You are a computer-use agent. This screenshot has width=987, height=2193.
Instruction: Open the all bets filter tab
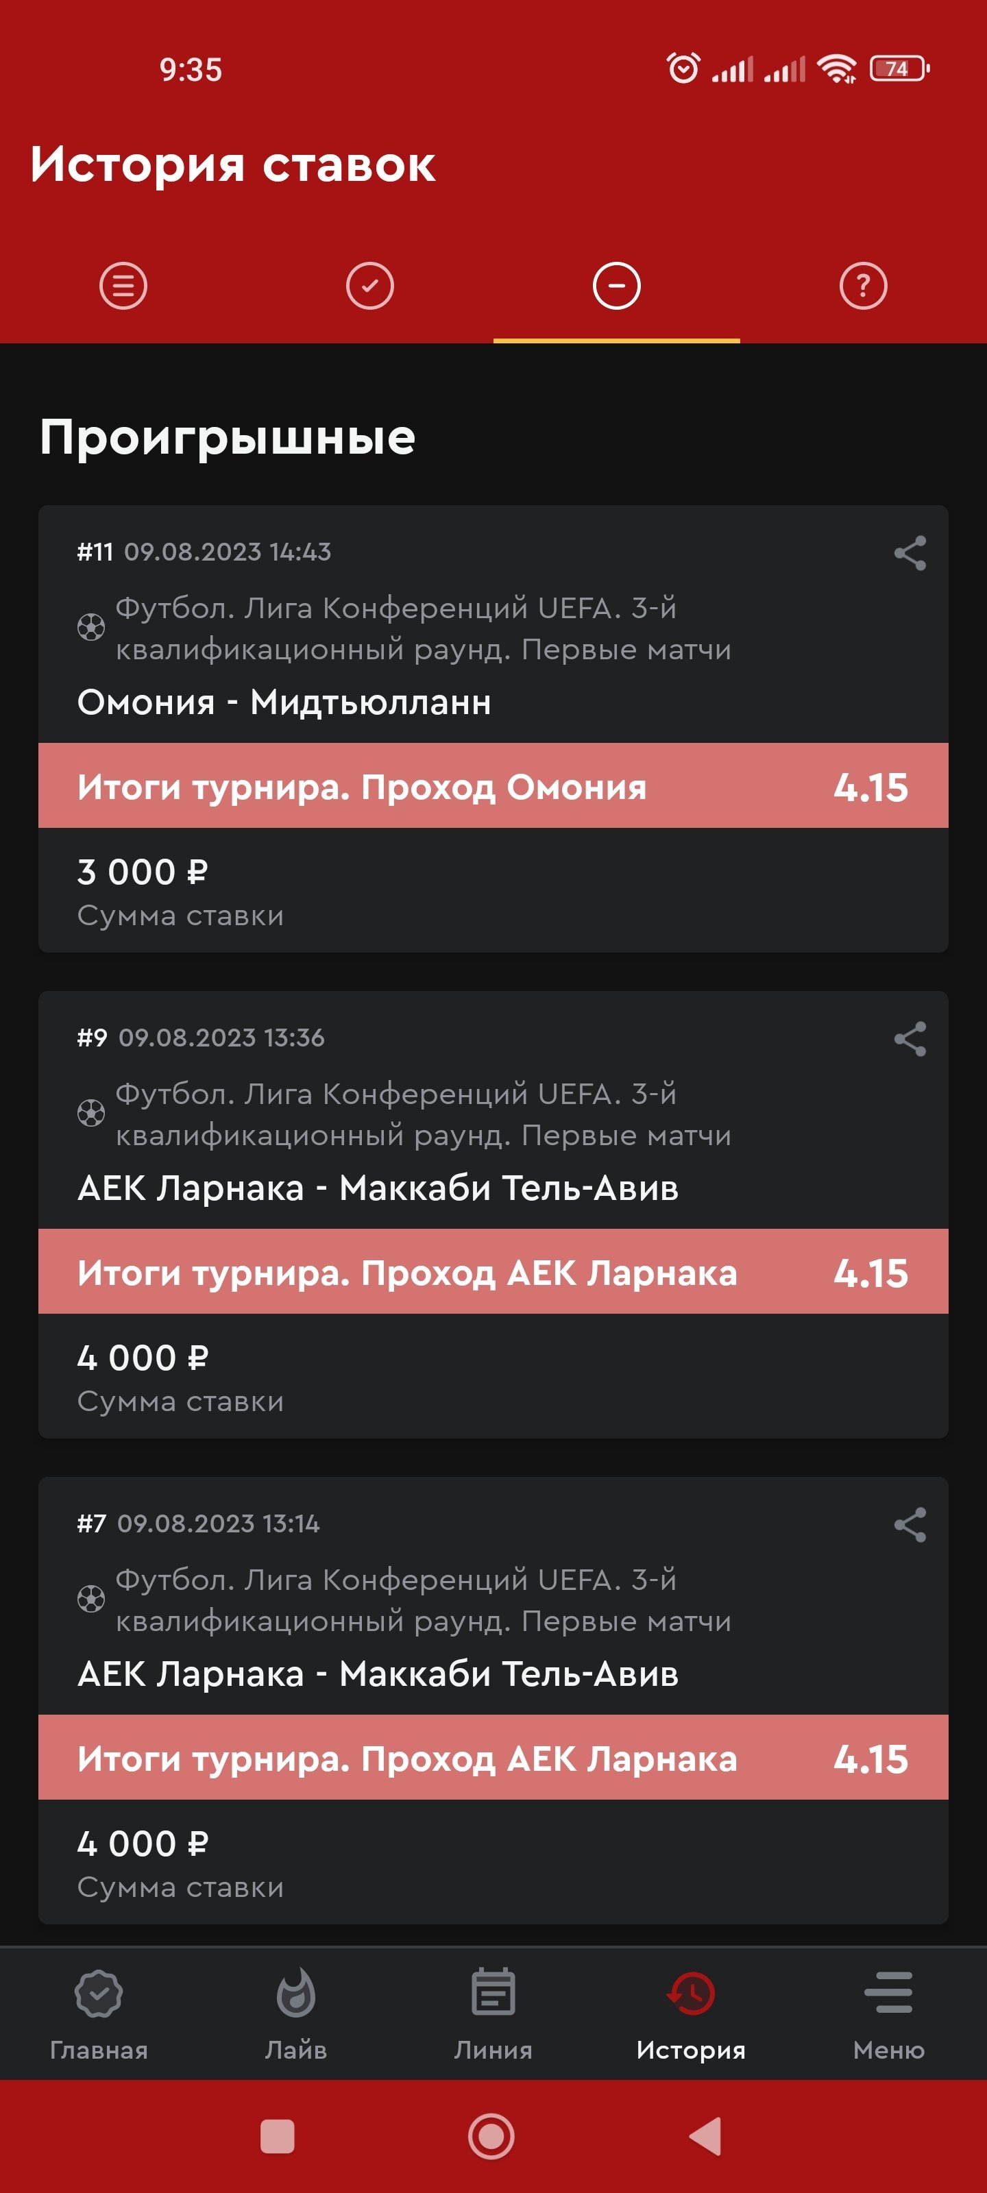(123, 285)
